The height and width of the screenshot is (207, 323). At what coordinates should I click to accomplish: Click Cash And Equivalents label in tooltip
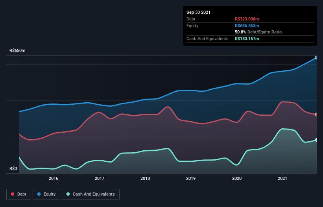point(207,39)
